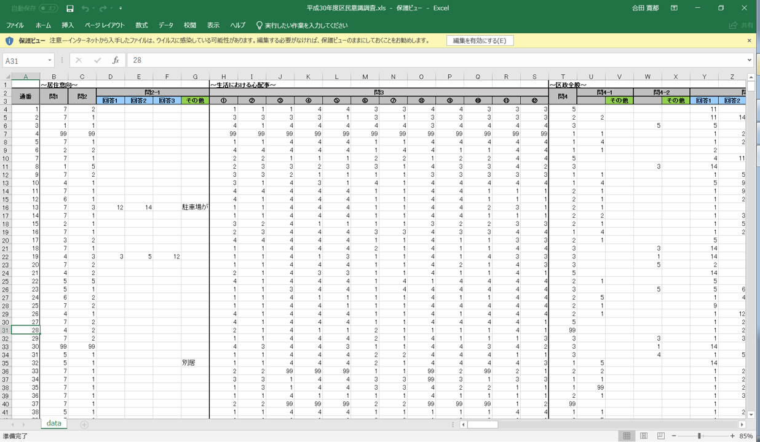Image resolution: width=760 pixels, height=442 pixels.
Task: Click the vertical scrollbar down arrow
Action: pyautogui.click(x=751, y=415)
